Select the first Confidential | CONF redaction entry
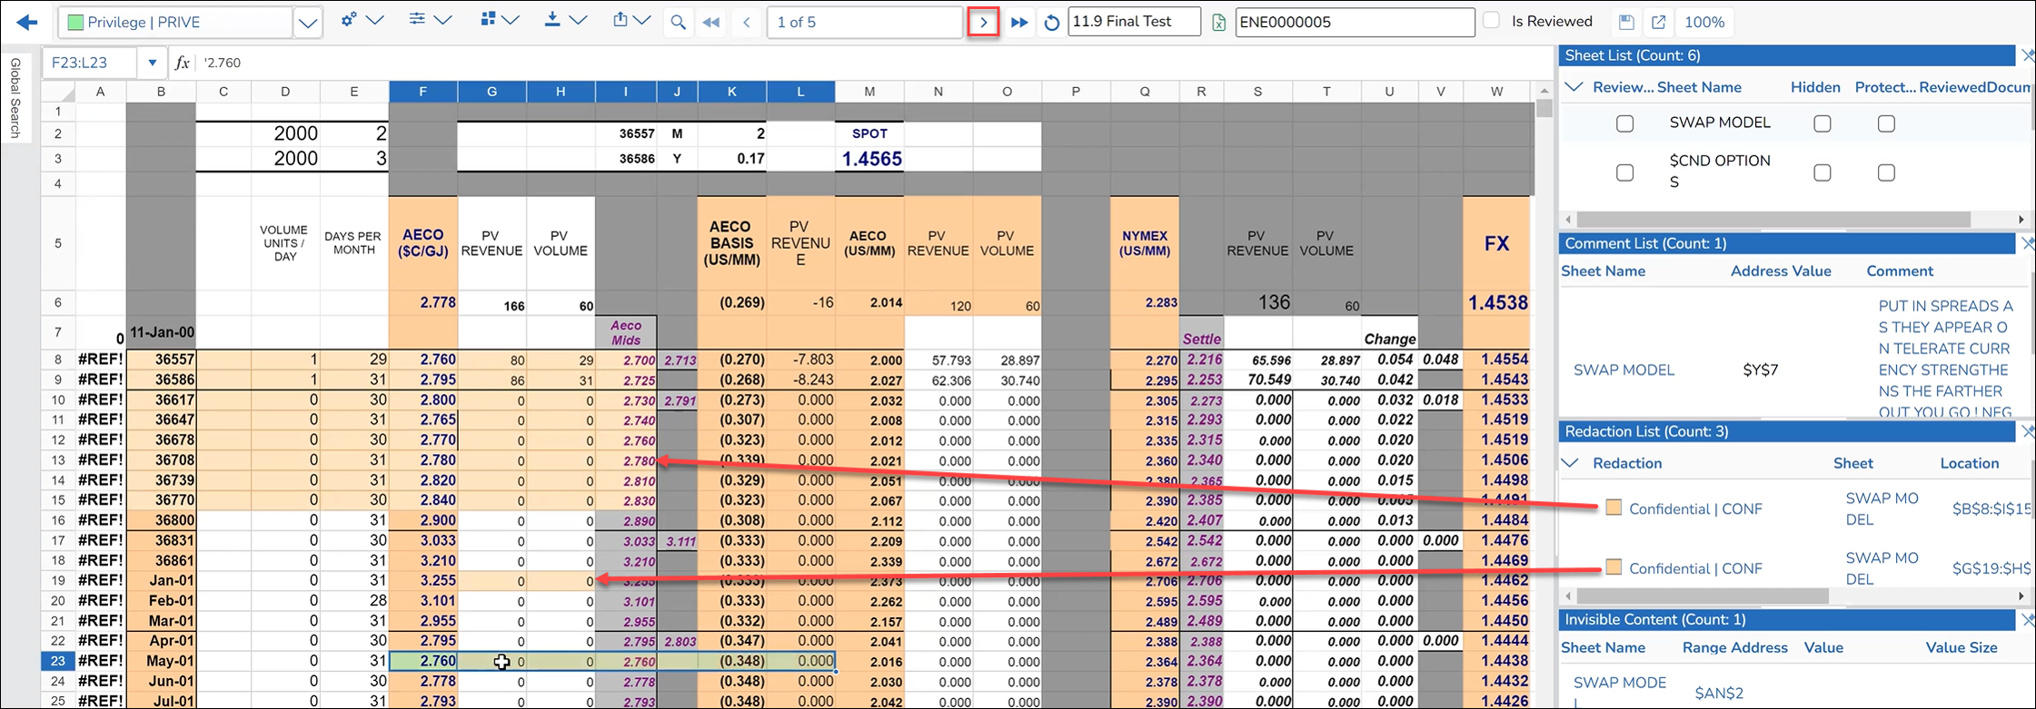 pos(1695,508)
